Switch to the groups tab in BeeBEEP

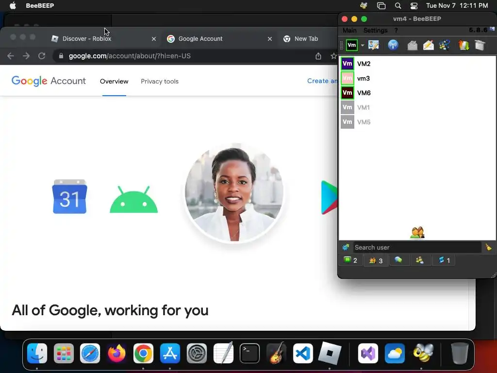420,260
